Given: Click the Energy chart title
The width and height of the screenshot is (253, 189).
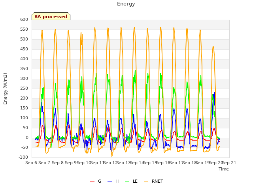Looking at the screenshot, I should (x=126, y=4).
